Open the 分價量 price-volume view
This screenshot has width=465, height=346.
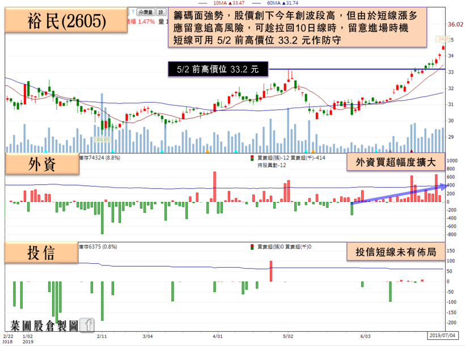coord(146,12)
